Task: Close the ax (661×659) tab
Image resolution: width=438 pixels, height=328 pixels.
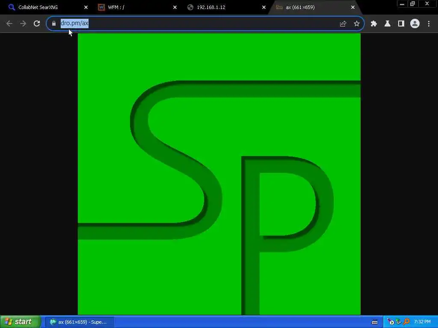Action: 353,7
